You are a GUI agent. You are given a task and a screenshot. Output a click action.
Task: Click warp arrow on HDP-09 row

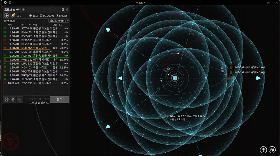pyautogui.click(x=66, y=56)
